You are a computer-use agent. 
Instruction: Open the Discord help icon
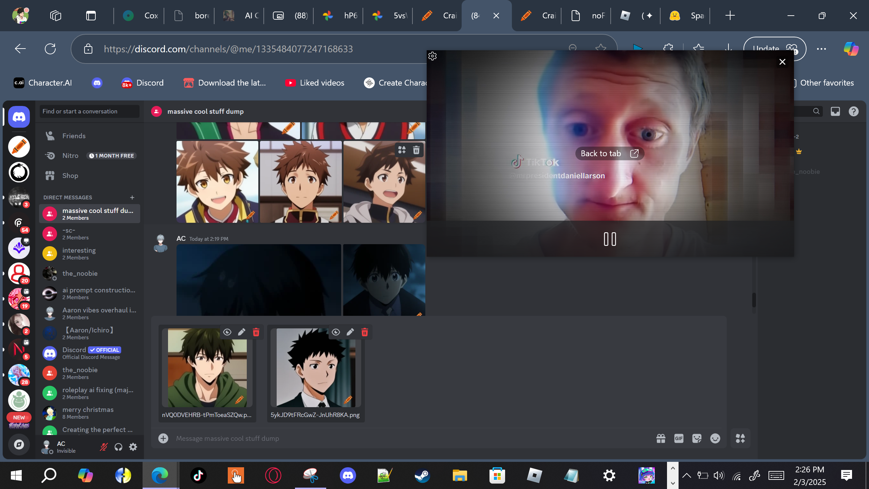tap(854, 111)
